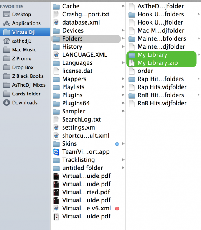Click the Sampler folder disclosure arrow
201x230 pixels.
123,111
